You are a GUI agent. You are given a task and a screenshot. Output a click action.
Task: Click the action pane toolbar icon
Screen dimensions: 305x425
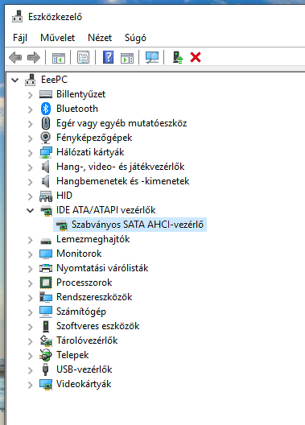127,58
